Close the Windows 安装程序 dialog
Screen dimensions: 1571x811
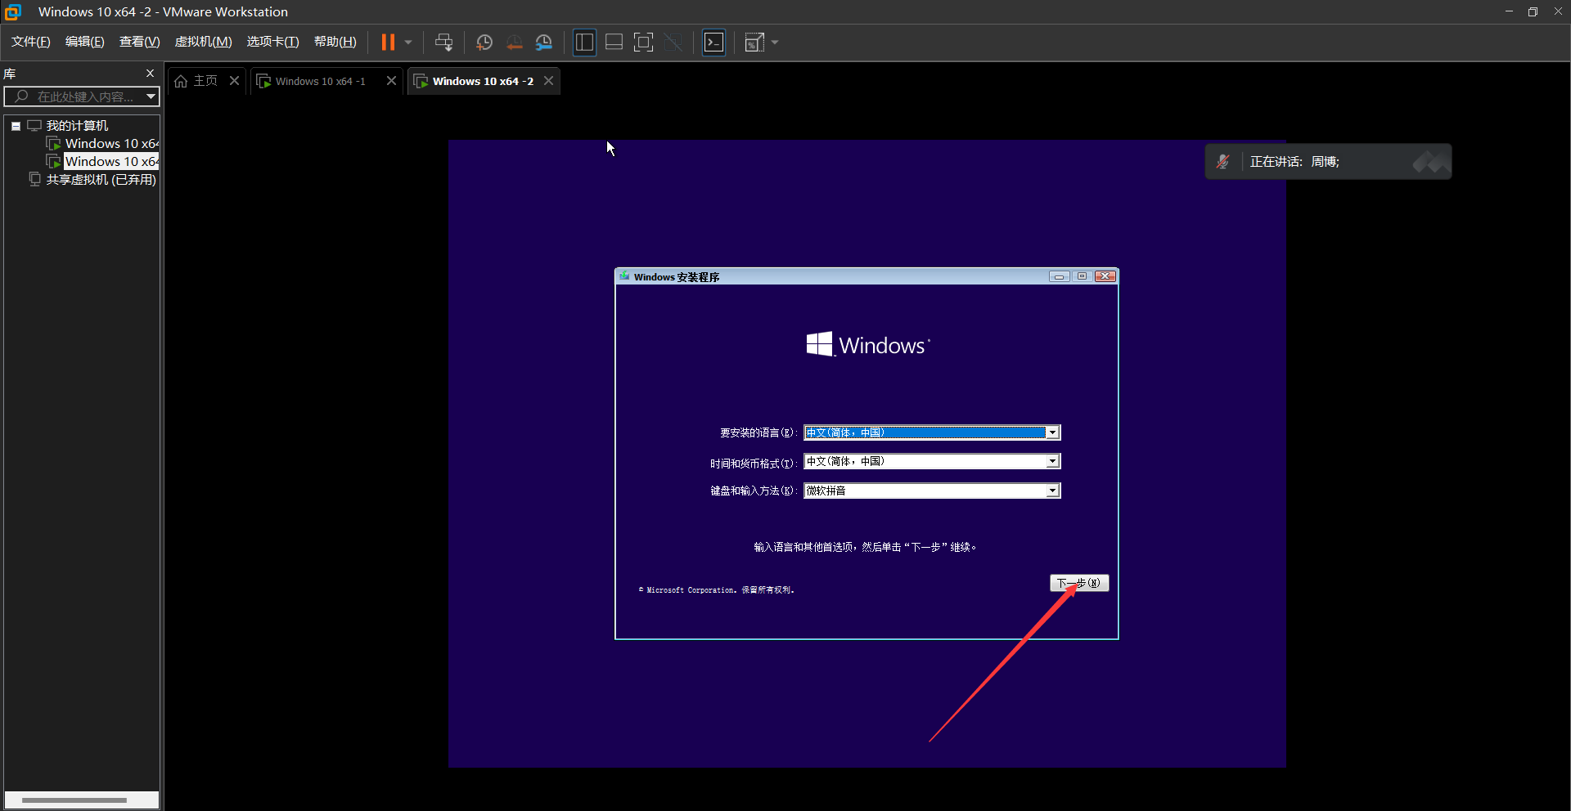[1105, 276]
